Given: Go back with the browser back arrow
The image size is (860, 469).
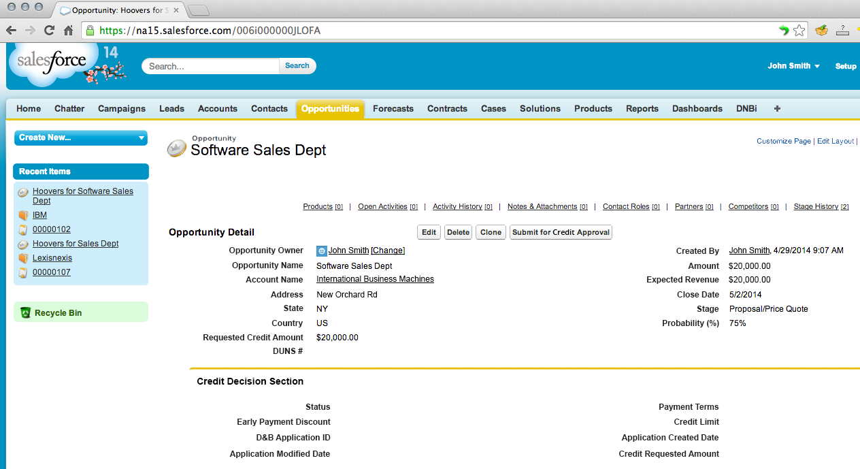Looking at the screenshot, I should pos(11,31).
